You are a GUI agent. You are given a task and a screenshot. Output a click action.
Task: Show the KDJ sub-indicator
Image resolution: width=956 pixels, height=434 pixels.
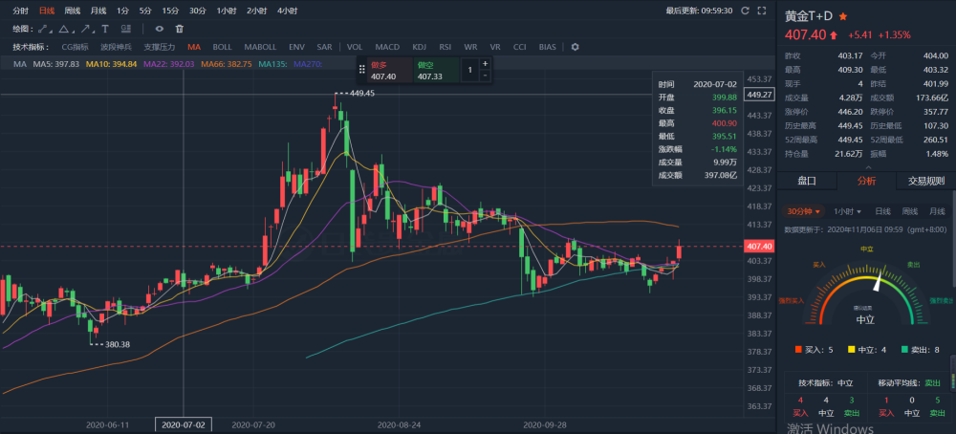click(420, 47)
